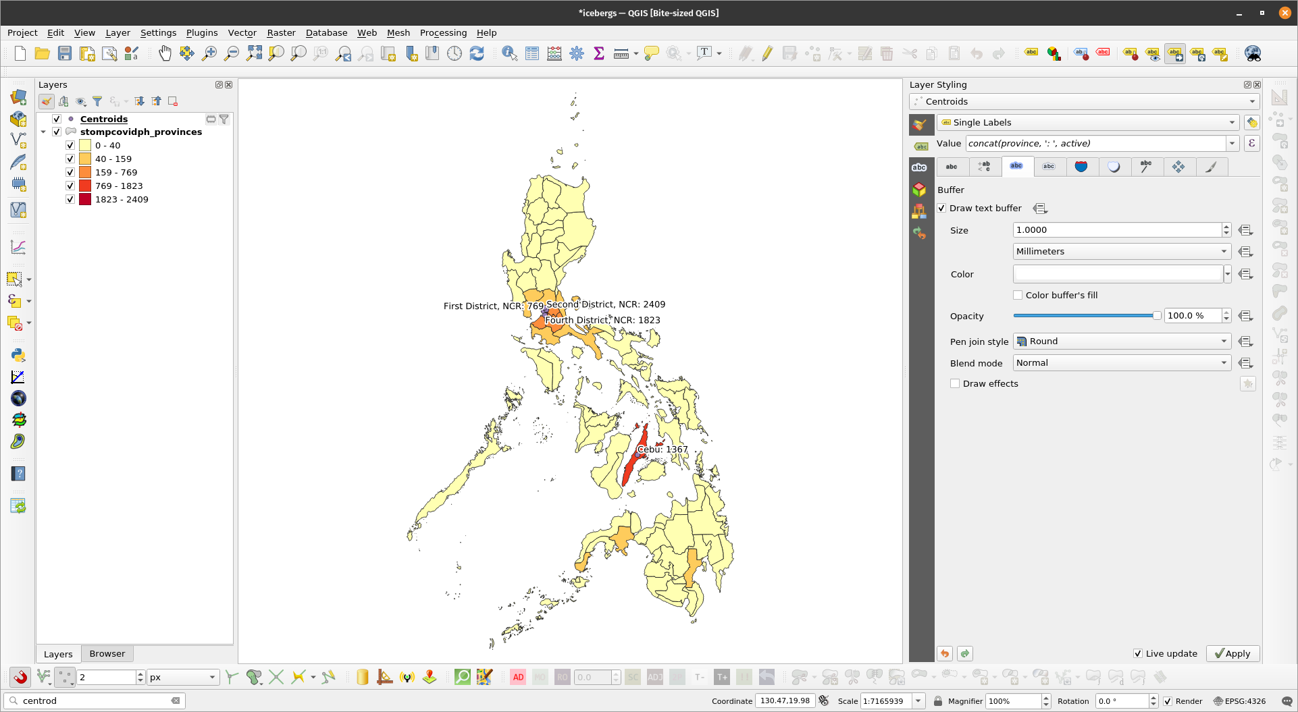Click the label Value expression field
The width and height of the screenshot is (1298, 712).
[x=1095, y=143]
